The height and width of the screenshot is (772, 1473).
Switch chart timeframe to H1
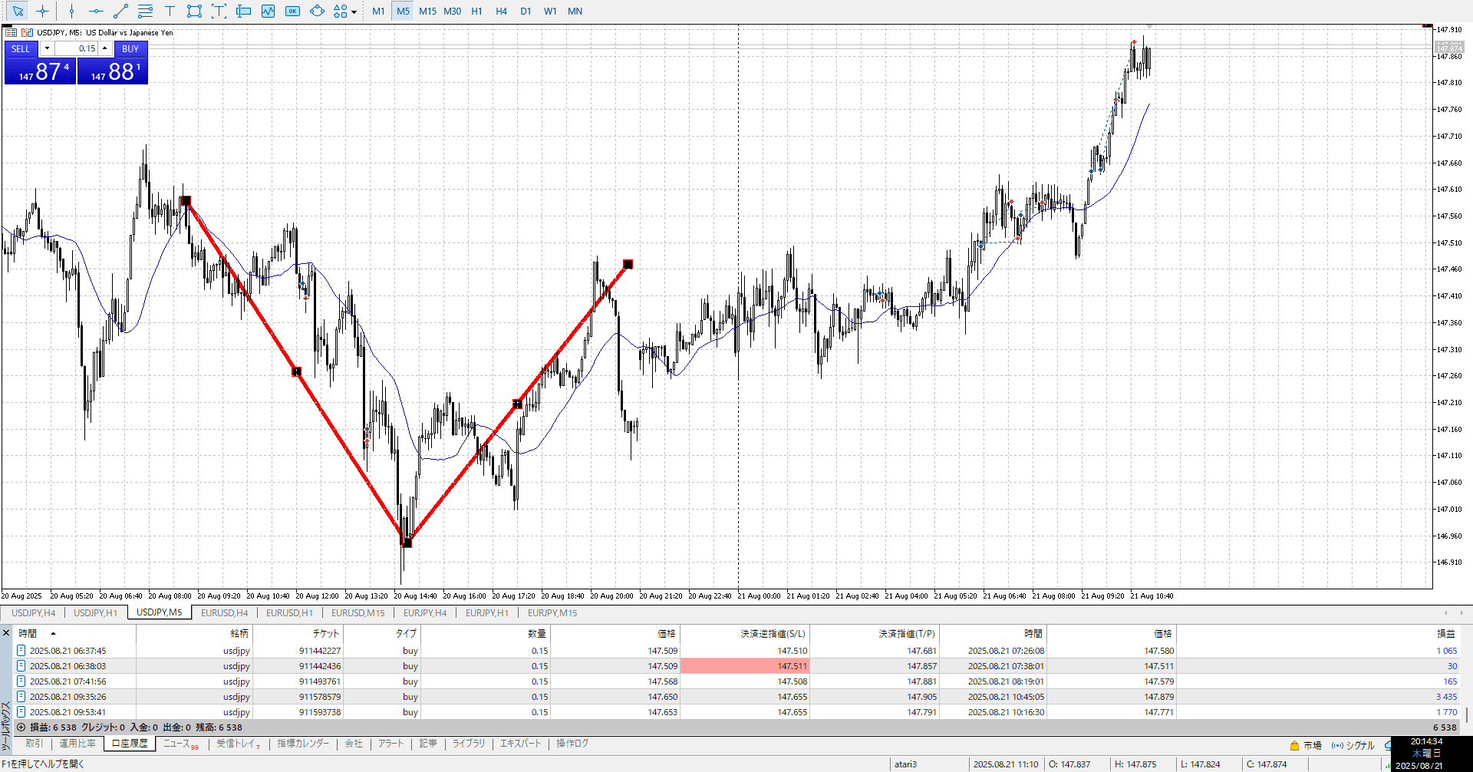click(x=476, y=11)
